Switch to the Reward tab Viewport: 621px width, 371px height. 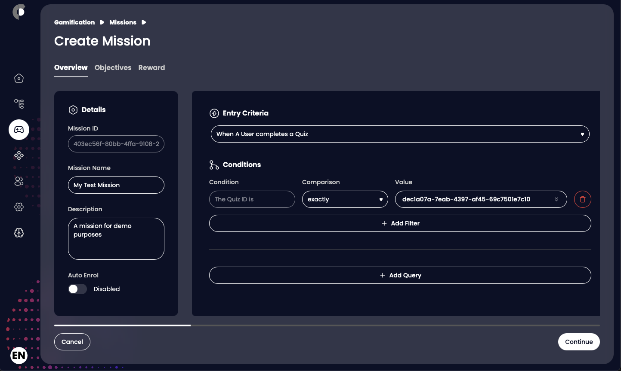pyautogui.click(x=151, y=67)
